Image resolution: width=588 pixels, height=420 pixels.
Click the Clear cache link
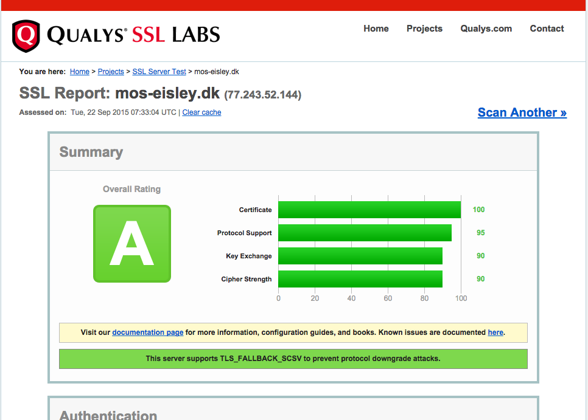coord(201,112)
